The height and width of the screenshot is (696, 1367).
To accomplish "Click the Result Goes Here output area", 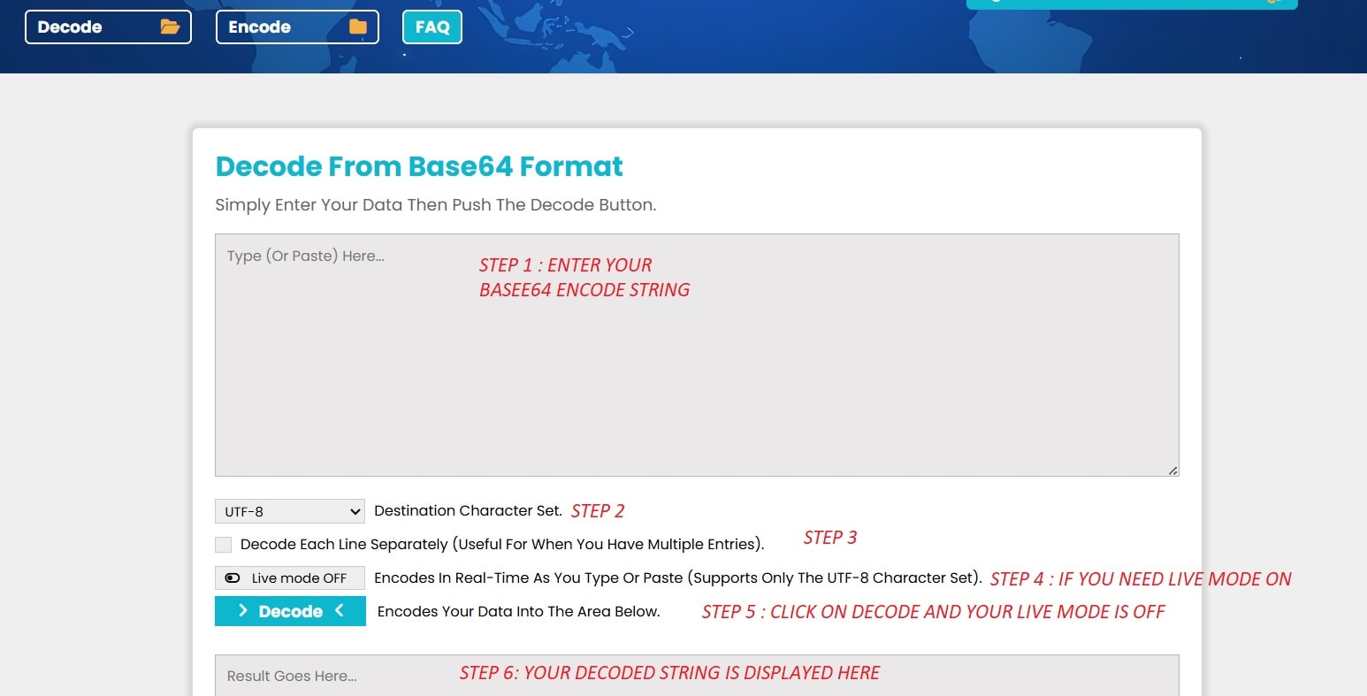I will coord(697,675).
